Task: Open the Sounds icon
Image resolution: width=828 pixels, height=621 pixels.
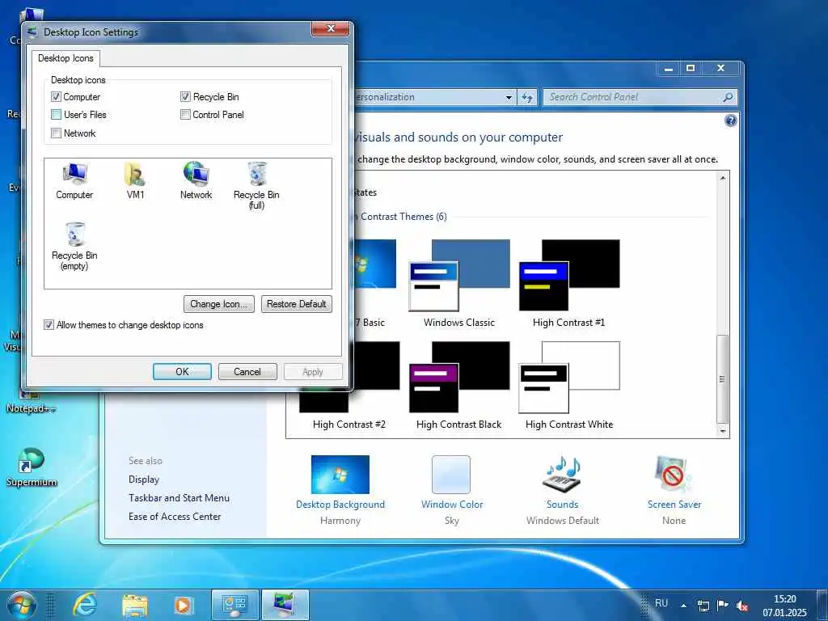Action: 563,474
